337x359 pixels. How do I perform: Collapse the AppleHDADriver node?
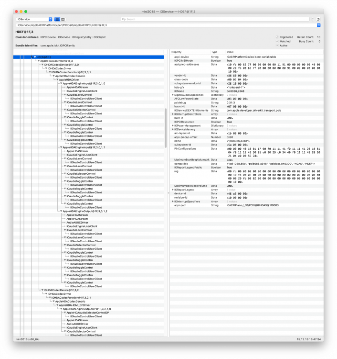(x=57, y=79)
